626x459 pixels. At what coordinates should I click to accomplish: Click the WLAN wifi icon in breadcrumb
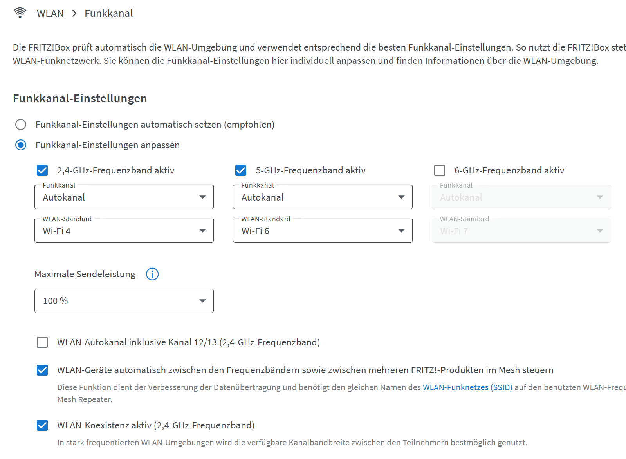pyautogui.click(x=20, y=13)
